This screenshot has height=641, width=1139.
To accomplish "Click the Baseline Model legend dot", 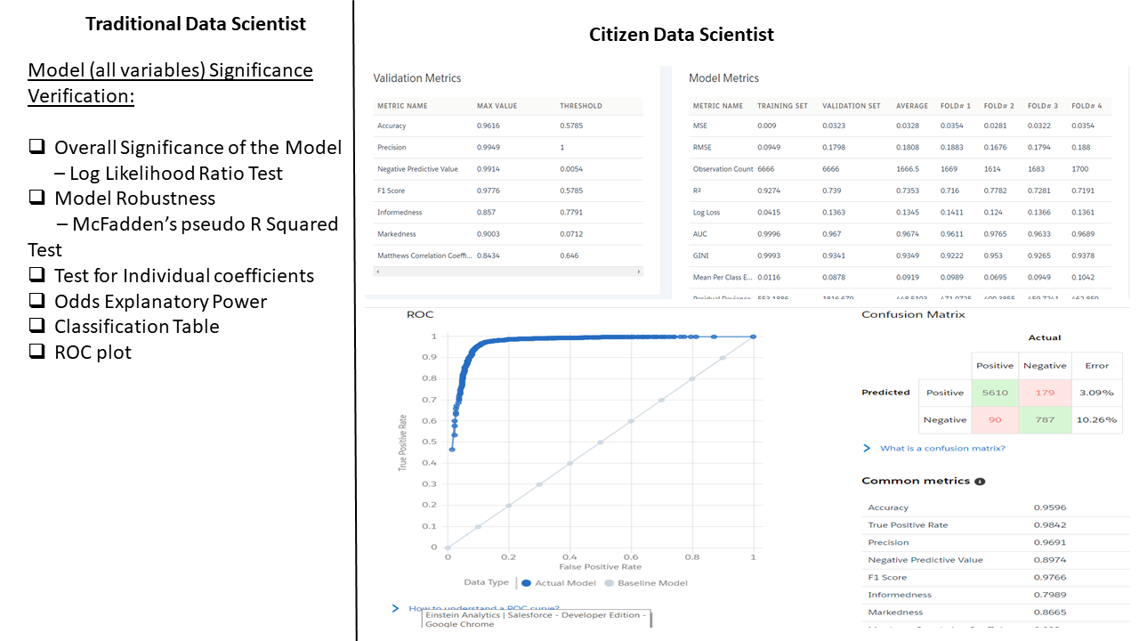I will click(610, 583).
